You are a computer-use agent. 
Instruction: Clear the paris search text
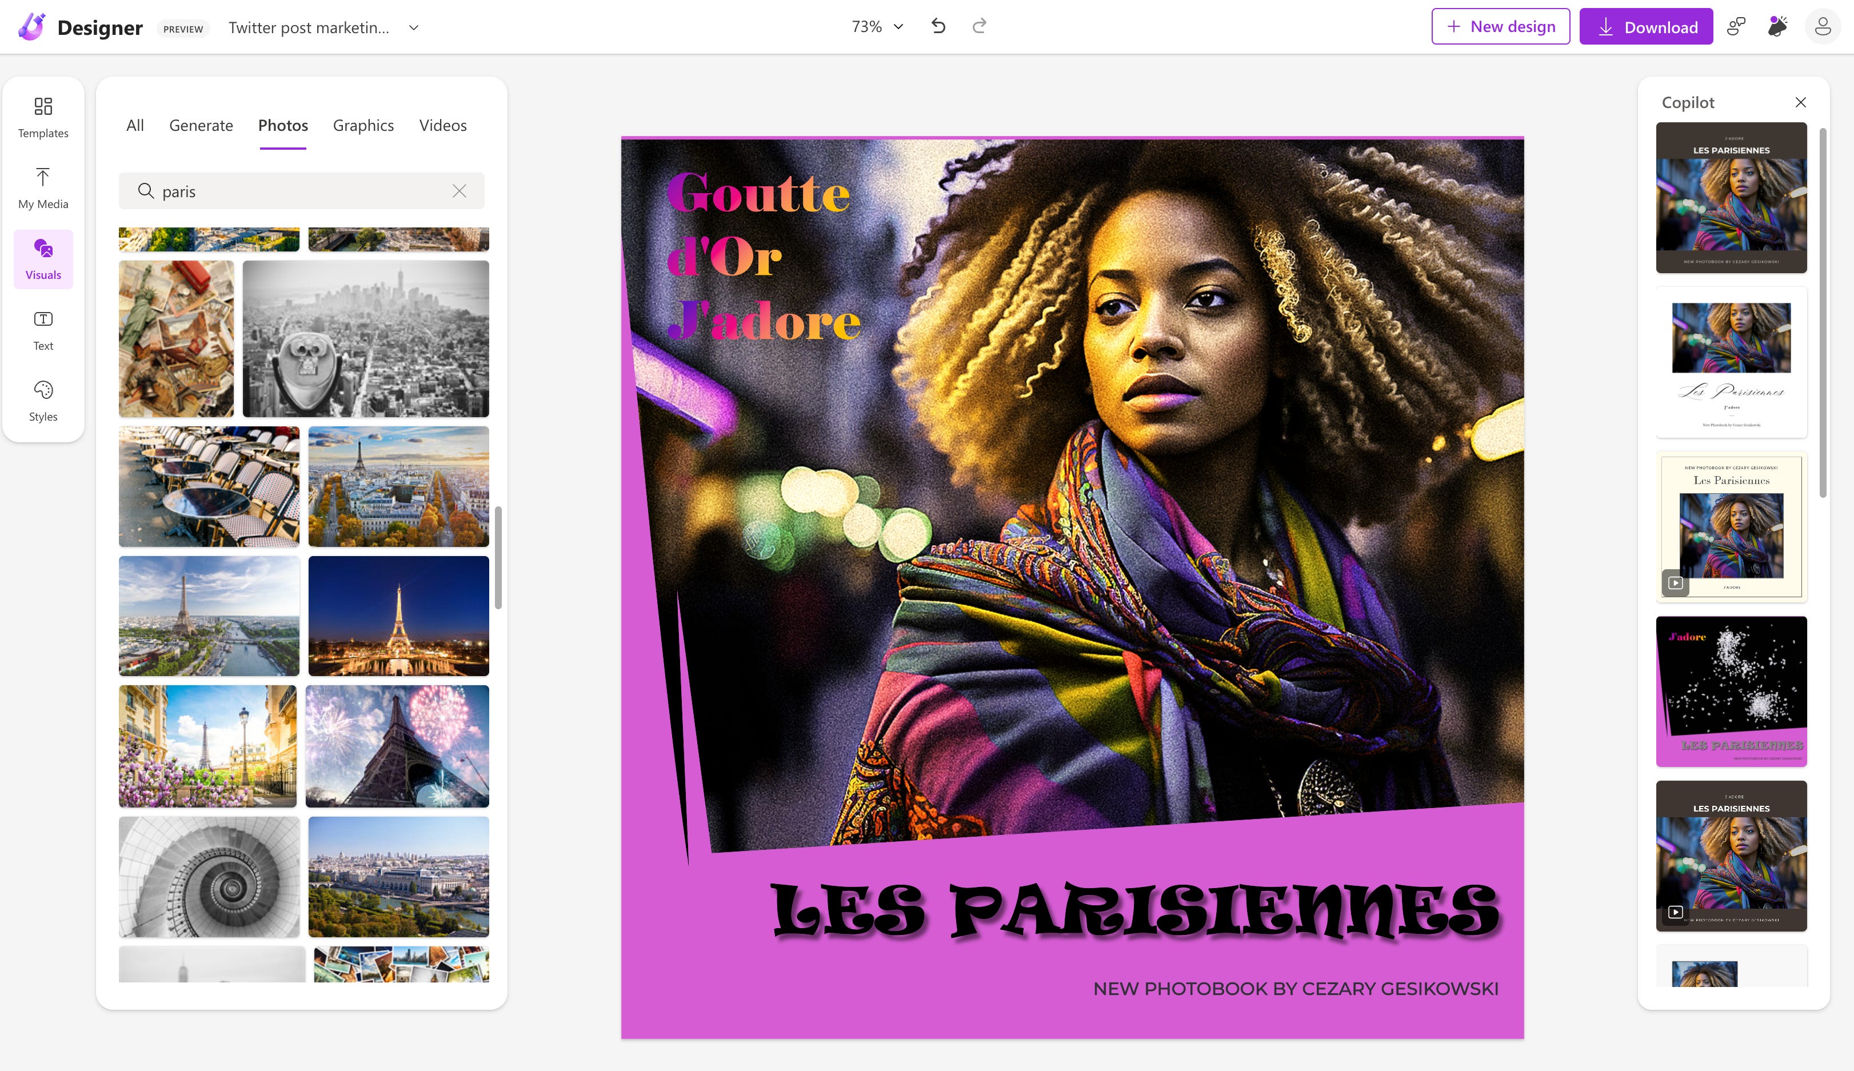(459, 191)
